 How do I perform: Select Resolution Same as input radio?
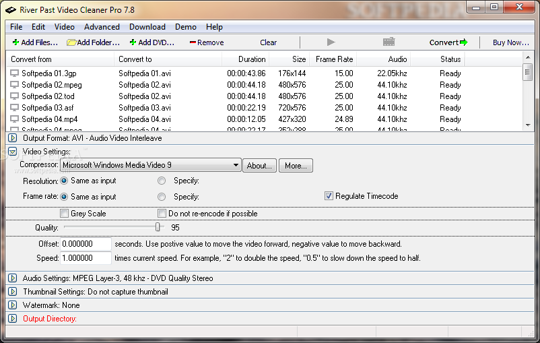pos(64,181)
